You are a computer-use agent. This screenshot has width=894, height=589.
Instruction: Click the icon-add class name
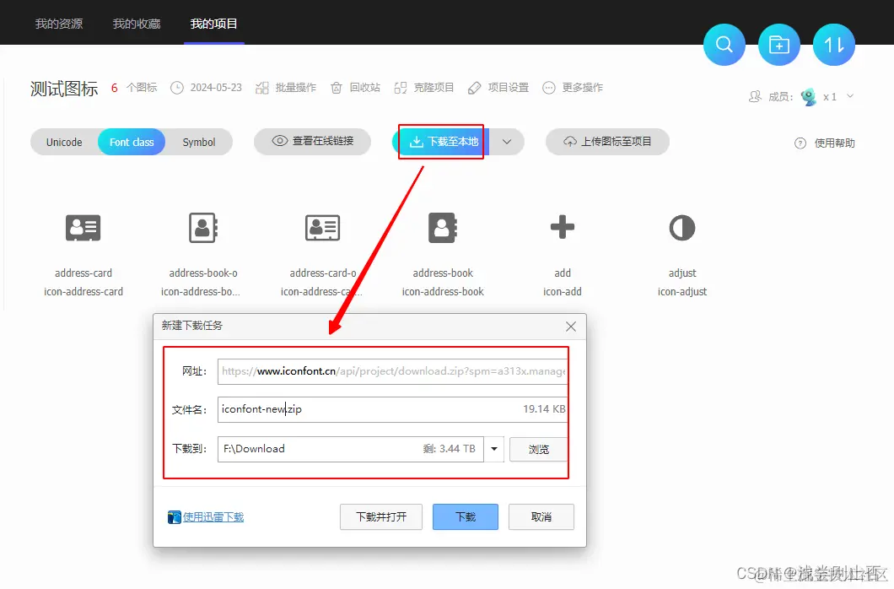[563, 291]
